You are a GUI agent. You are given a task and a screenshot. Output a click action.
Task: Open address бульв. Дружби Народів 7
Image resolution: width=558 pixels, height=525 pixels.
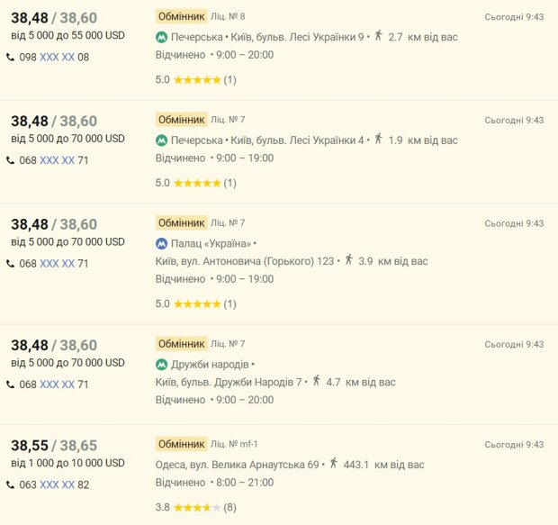pos(229,382)
